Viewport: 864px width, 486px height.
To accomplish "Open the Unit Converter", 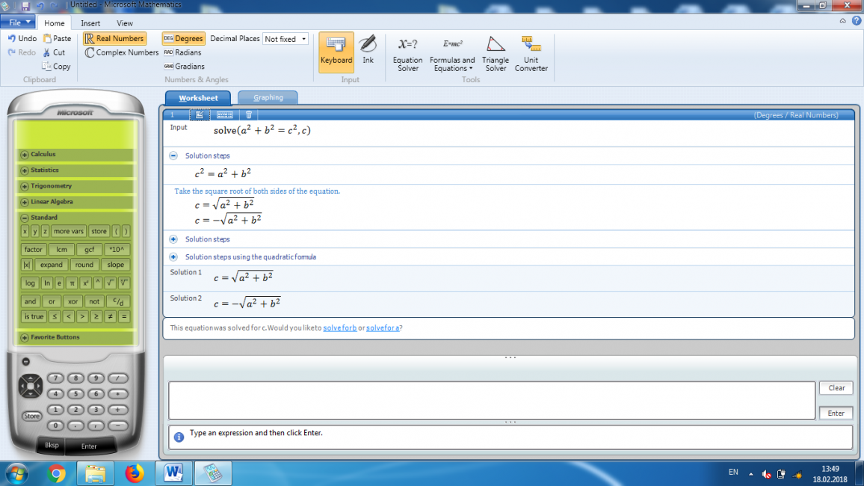I will (x=531, y=52).
